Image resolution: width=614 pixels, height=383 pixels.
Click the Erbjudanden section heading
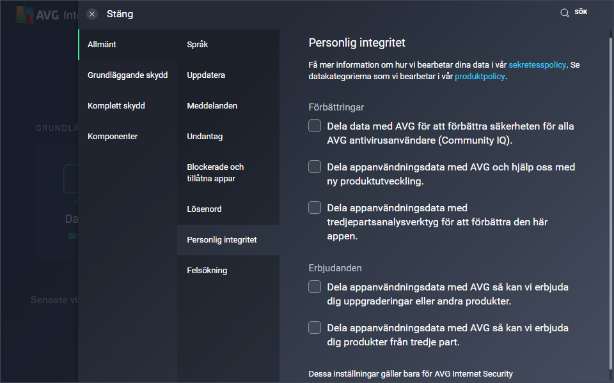[x=335, y=268]
